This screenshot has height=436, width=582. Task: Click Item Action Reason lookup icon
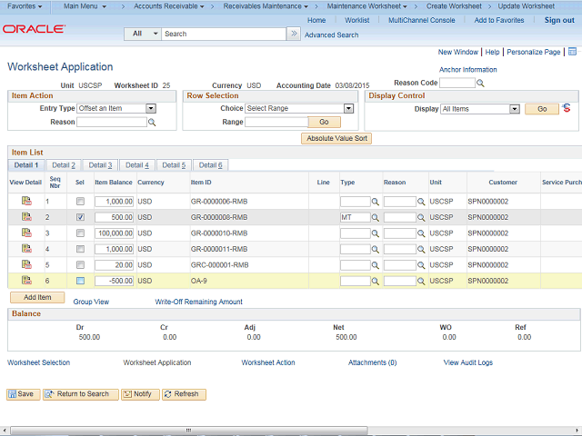click(x=152, y=122)
